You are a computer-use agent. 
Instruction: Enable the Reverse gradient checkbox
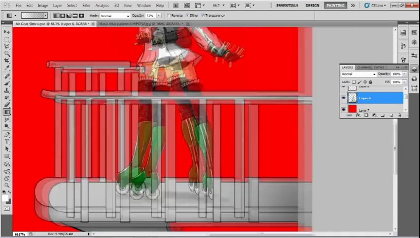tap(169, 16)
